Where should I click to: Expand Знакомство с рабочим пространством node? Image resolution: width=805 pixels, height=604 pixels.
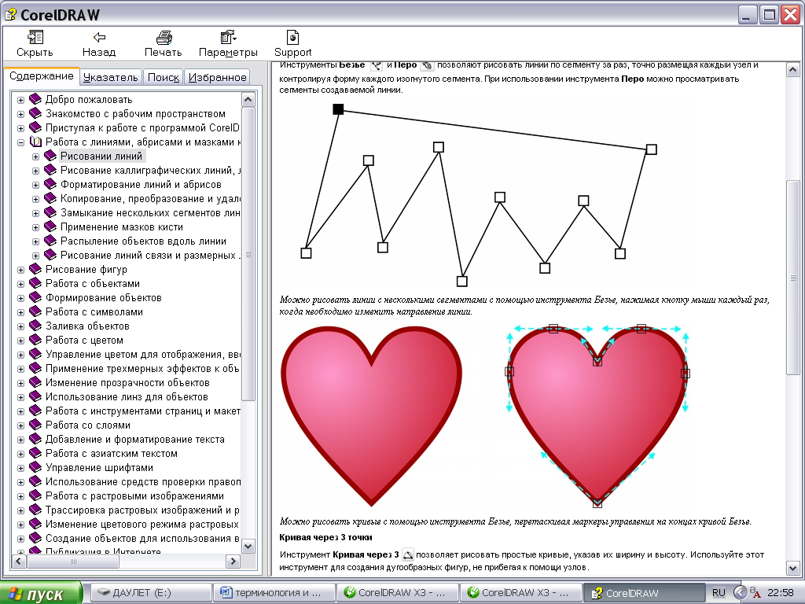(x=20, y=114)
